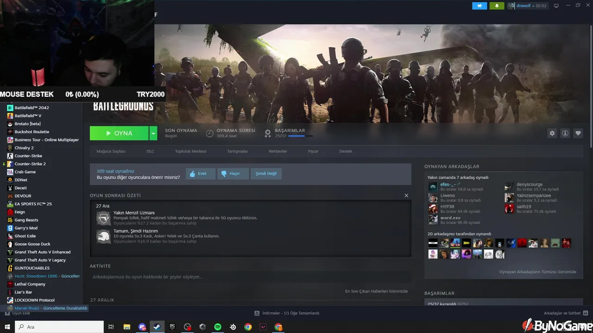Expand the dropdown arrow beside OYNA
The height and width of the screenshot is (333, 593).
153,133
